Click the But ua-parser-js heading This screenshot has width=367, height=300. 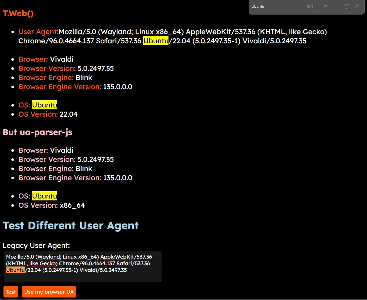pos(37,132)
